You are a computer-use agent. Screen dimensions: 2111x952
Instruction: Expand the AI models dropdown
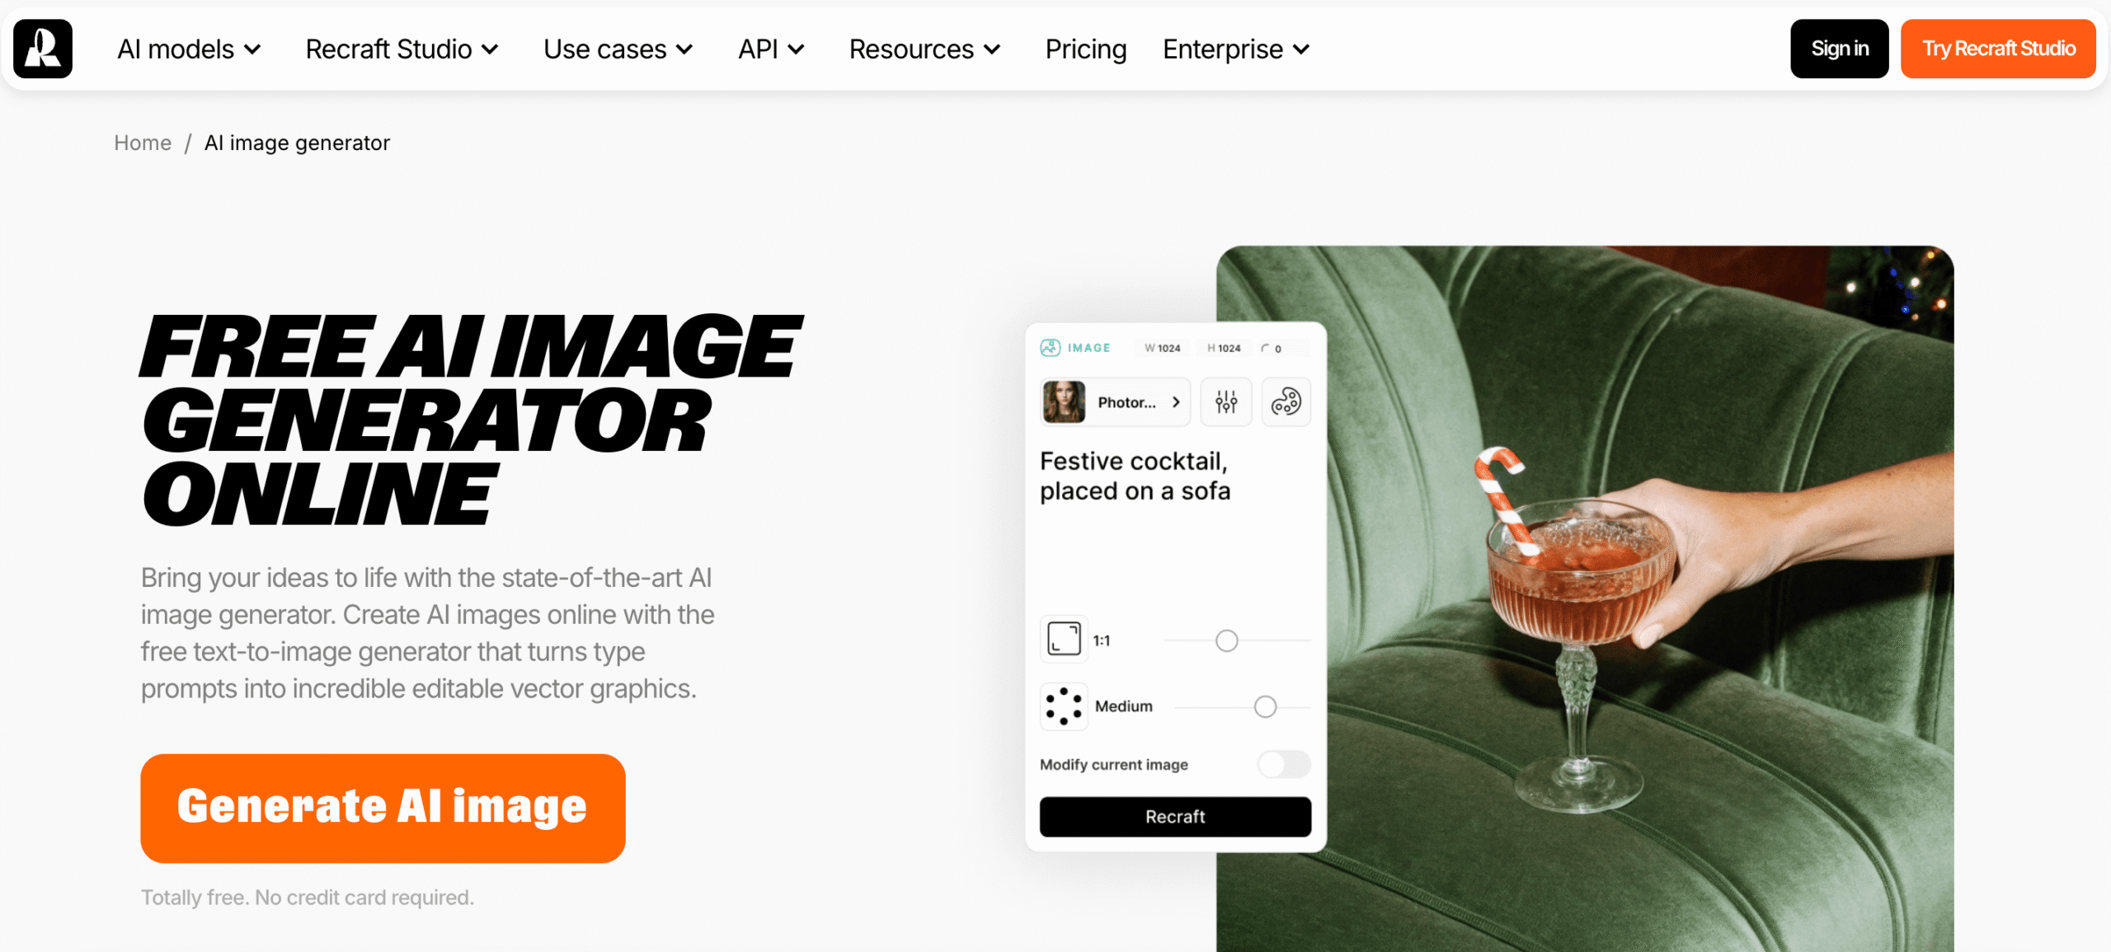(189, 49)
